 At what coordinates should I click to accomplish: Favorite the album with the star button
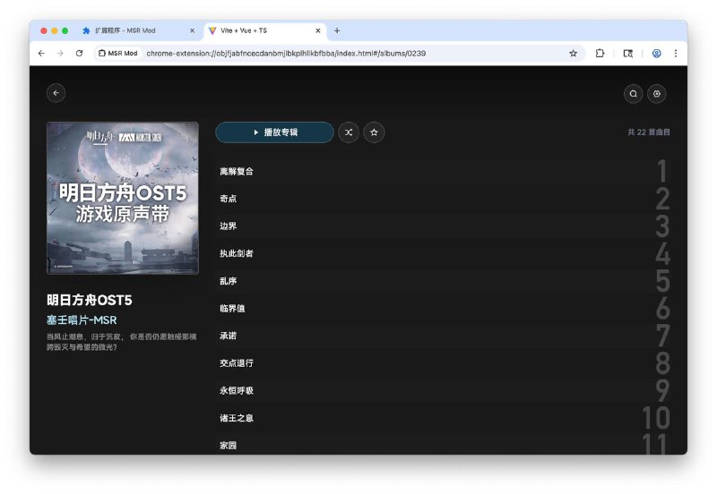(374, 132)
